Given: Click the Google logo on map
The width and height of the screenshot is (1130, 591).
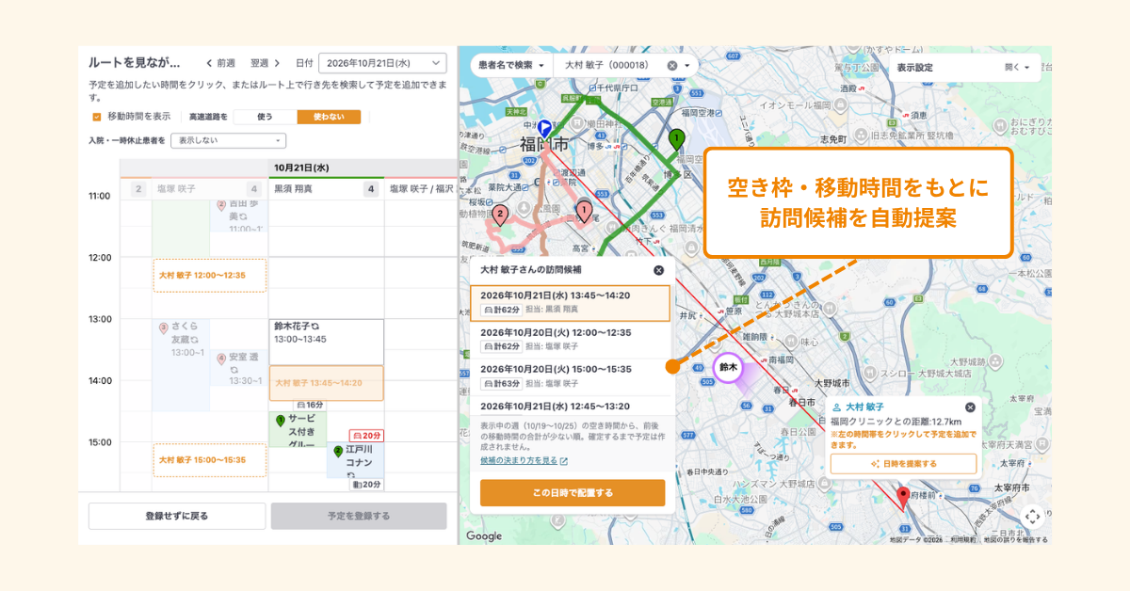Looking at the screenshot, I should click(x=484, y=535).
